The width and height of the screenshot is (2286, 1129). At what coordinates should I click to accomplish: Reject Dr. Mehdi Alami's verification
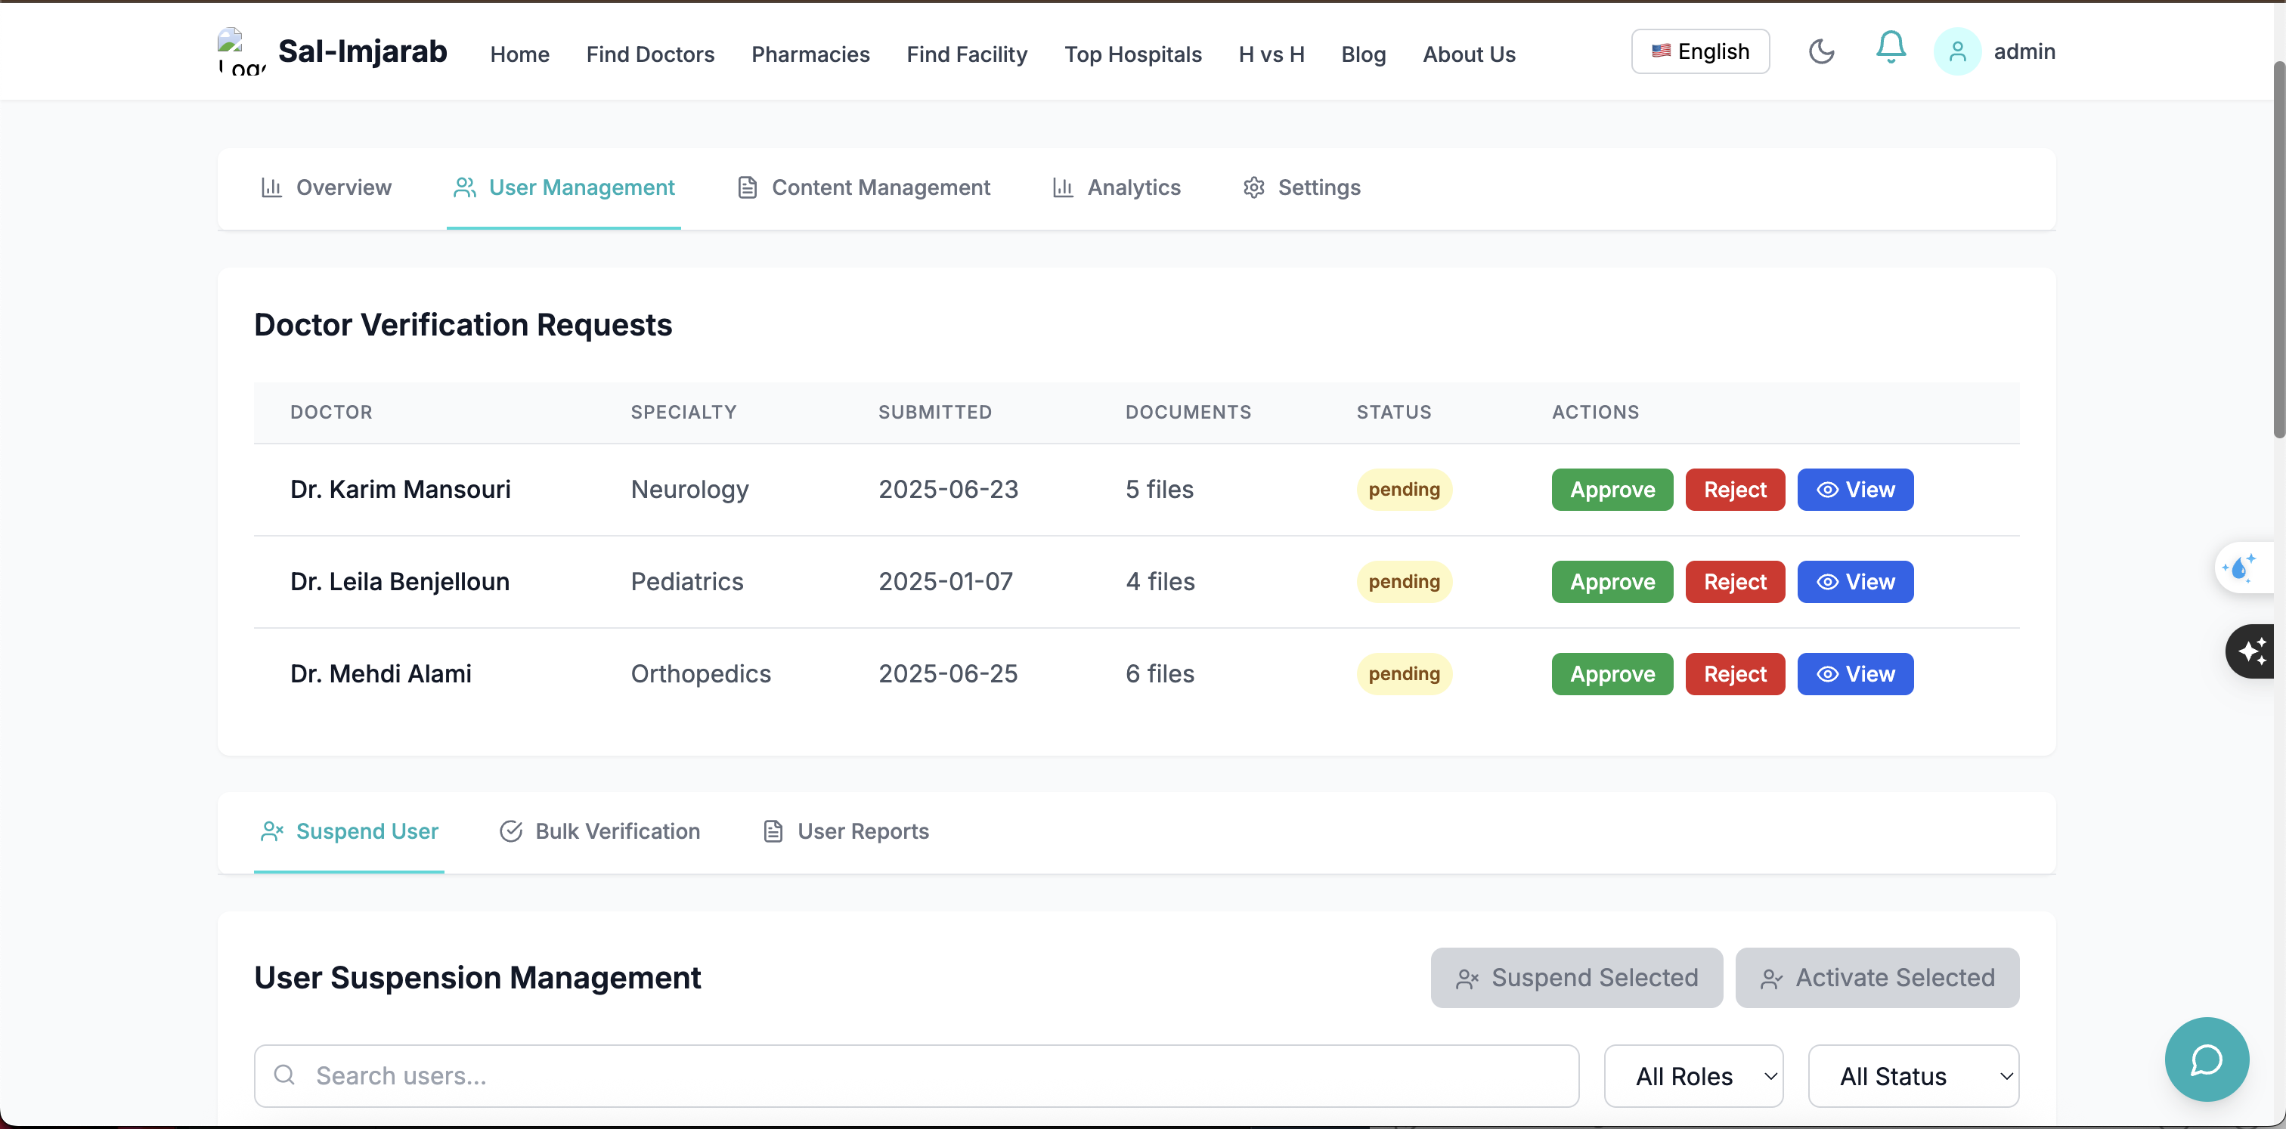pos(1734,674)
